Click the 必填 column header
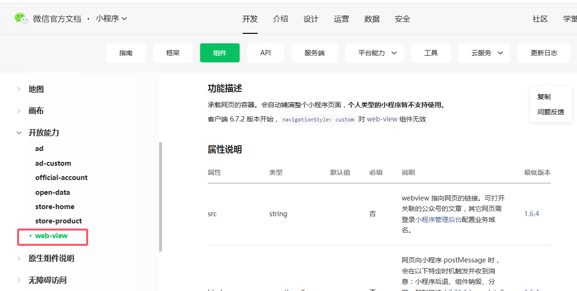Viewport: 577px width, 291px height. (376, 172)
